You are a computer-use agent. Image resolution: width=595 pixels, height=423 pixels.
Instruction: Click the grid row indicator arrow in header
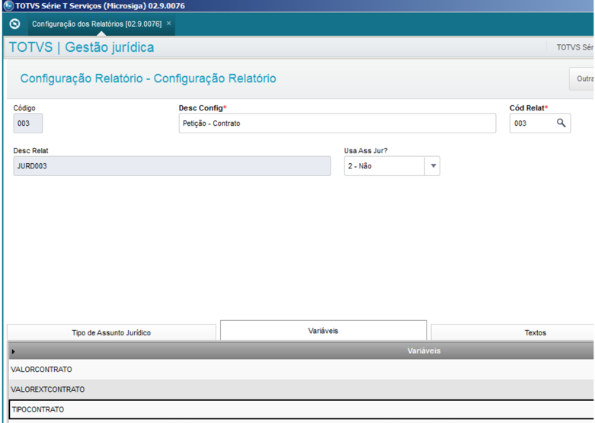tap(13, 351)
